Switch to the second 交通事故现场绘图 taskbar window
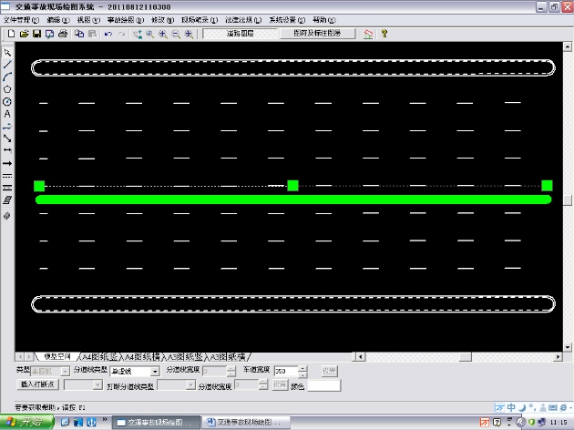 click(246, 423)
